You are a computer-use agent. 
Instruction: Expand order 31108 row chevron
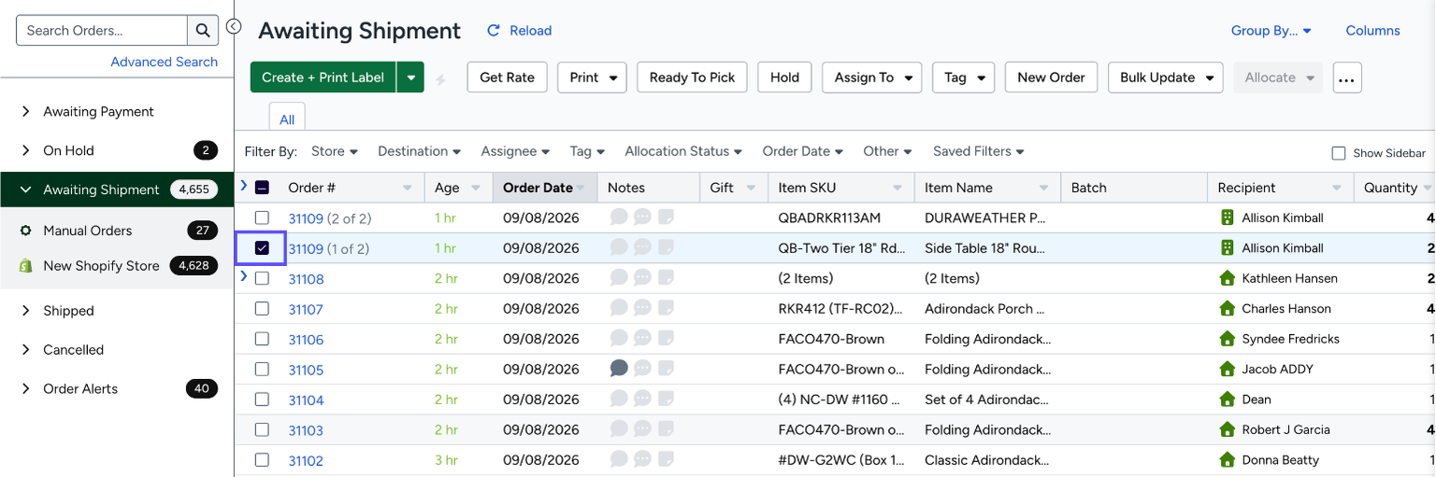pos(244,276)
